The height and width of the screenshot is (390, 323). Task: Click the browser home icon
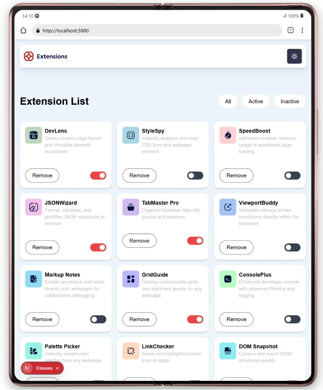[x=23, y=30]
